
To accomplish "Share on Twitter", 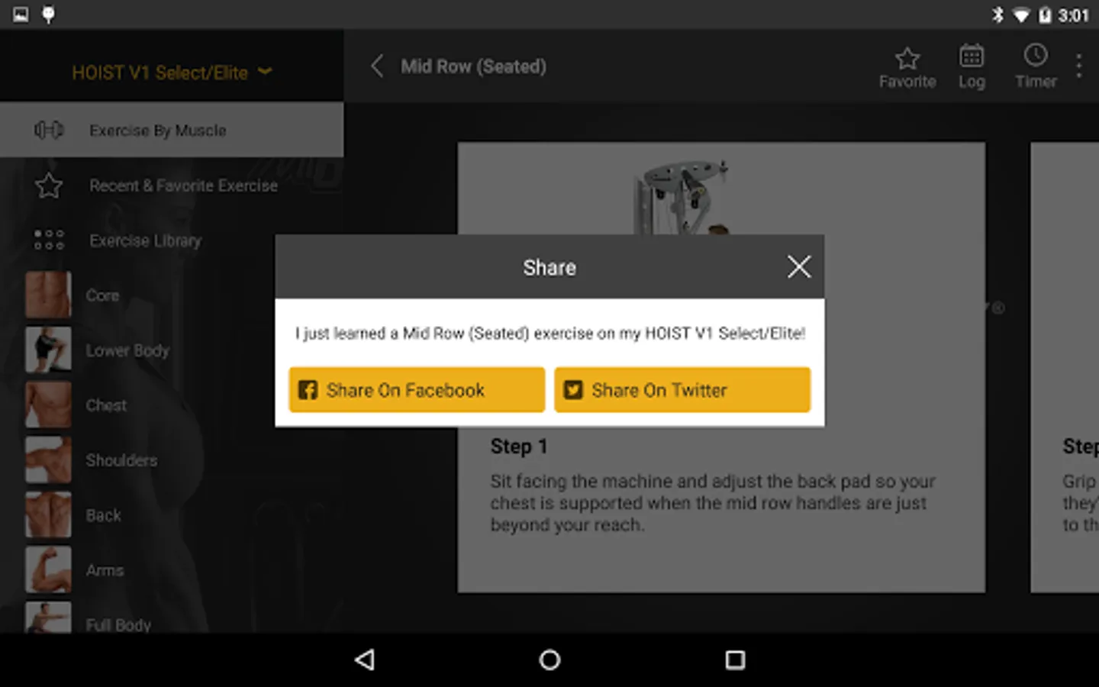I will 682,390.
